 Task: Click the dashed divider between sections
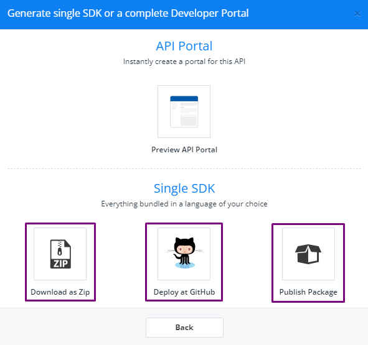[184, 168]
